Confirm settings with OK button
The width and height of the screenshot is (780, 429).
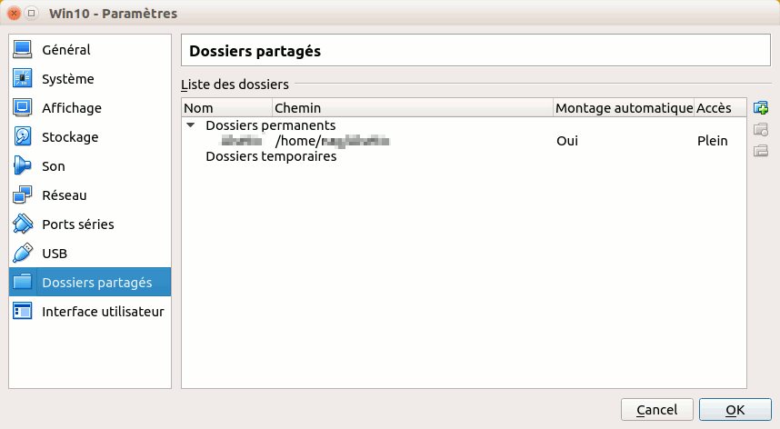pyautogui.click(x=735, y=410)
